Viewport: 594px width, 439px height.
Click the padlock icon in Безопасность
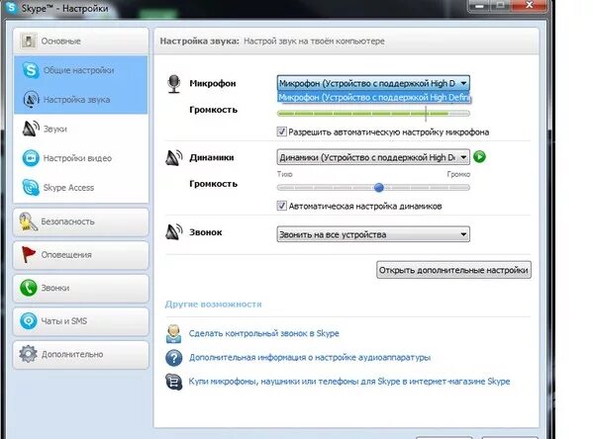(28, 221)
